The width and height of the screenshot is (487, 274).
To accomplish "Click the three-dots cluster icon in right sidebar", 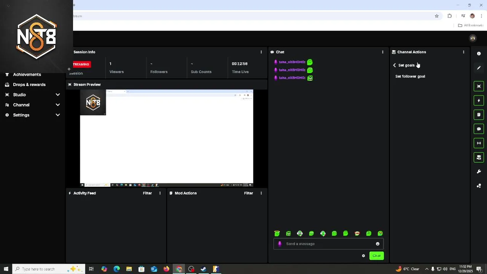I will click(479, 186).
